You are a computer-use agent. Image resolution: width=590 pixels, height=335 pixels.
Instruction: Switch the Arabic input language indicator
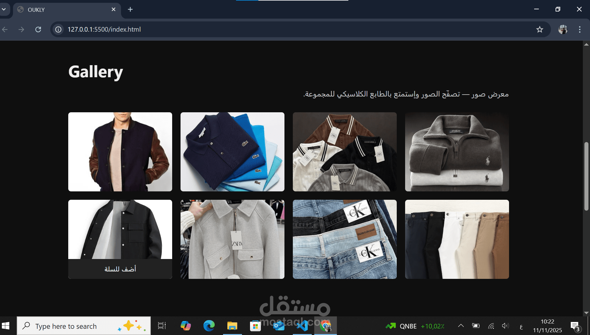pyautogui.click(x=521, y=327)
